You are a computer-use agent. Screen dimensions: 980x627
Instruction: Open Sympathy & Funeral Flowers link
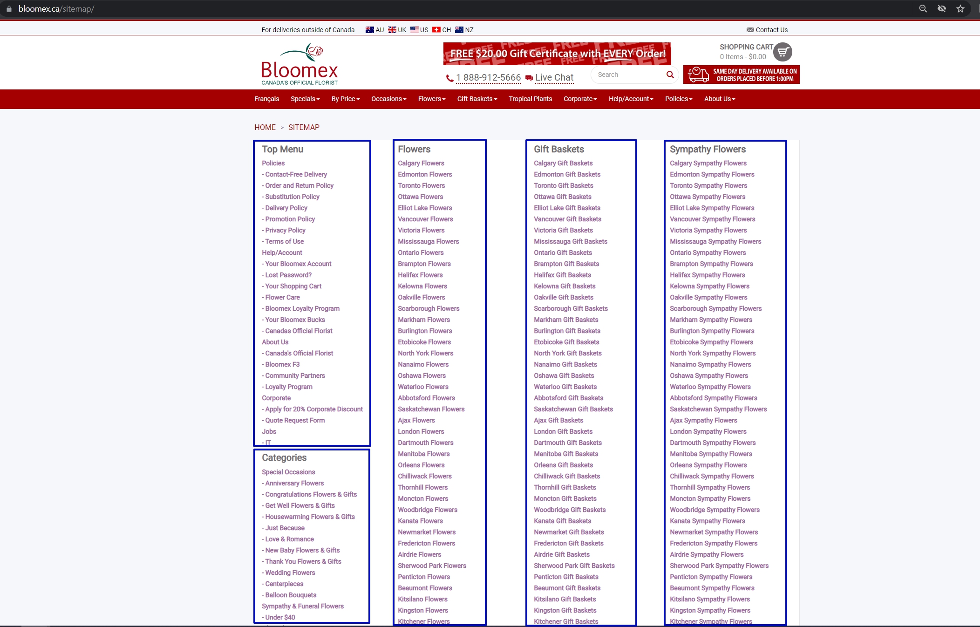coord(303,606)
